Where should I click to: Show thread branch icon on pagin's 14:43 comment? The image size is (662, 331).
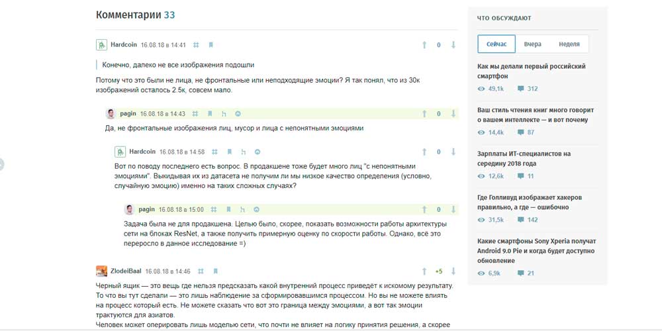coord(224,114)
